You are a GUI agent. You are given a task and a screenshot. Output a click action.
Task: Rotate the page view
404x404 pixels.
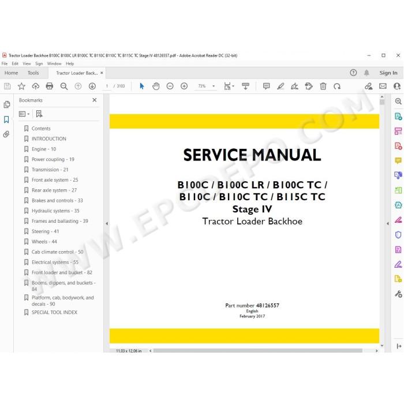(x=337, y=86)
